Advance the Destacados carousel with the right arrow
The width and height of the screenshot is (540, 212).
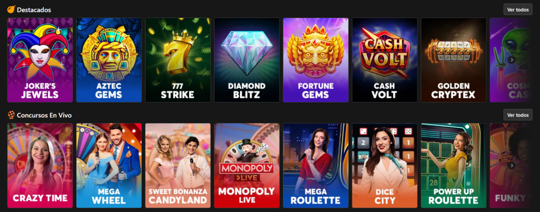(x=512, y=60)
